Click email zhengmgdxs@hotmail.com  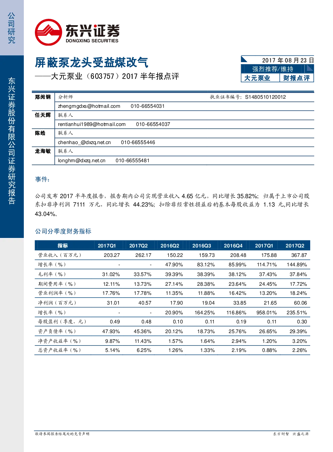point(89,106)
